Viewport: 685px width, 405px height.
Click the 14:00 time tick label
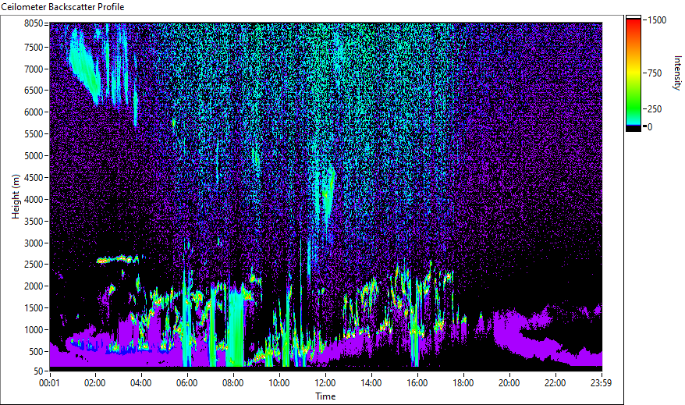coord(371,383)
